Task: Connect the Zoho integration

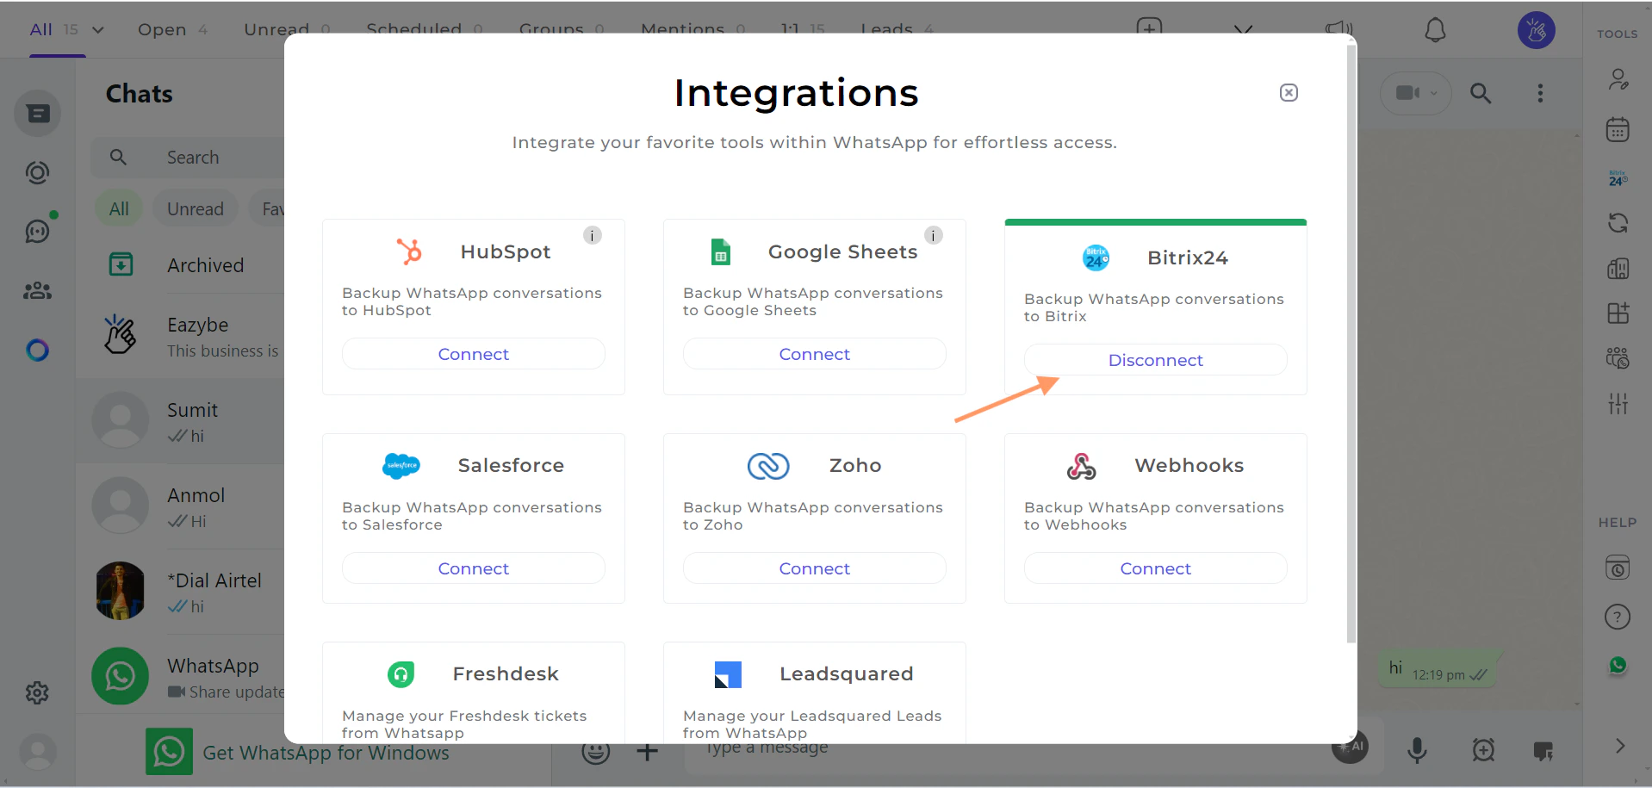Action: [x=815, y=568]
